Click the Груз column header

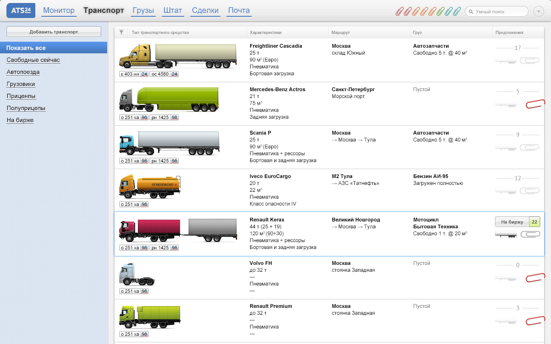click(x=417, y=32)
